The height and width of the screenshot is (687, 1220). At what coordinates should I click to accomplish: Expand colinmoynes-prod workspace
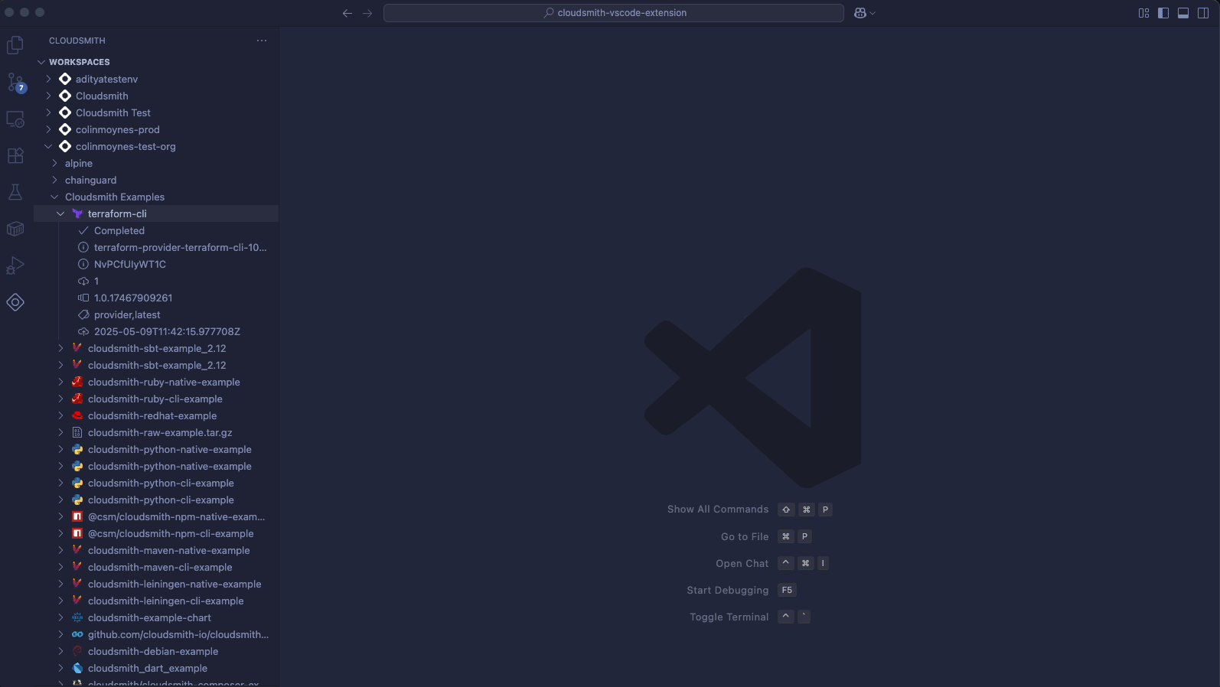49,129
